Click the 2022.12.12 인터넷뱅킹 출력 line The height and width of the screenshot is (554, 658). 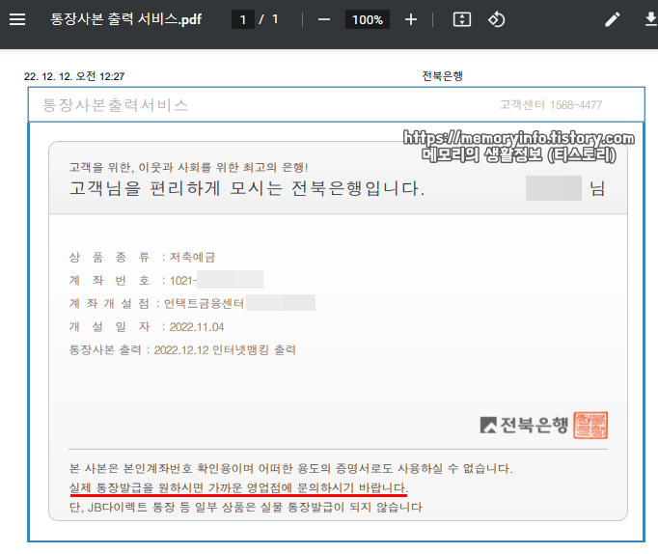pyautogui.click(x=225, y=350)
